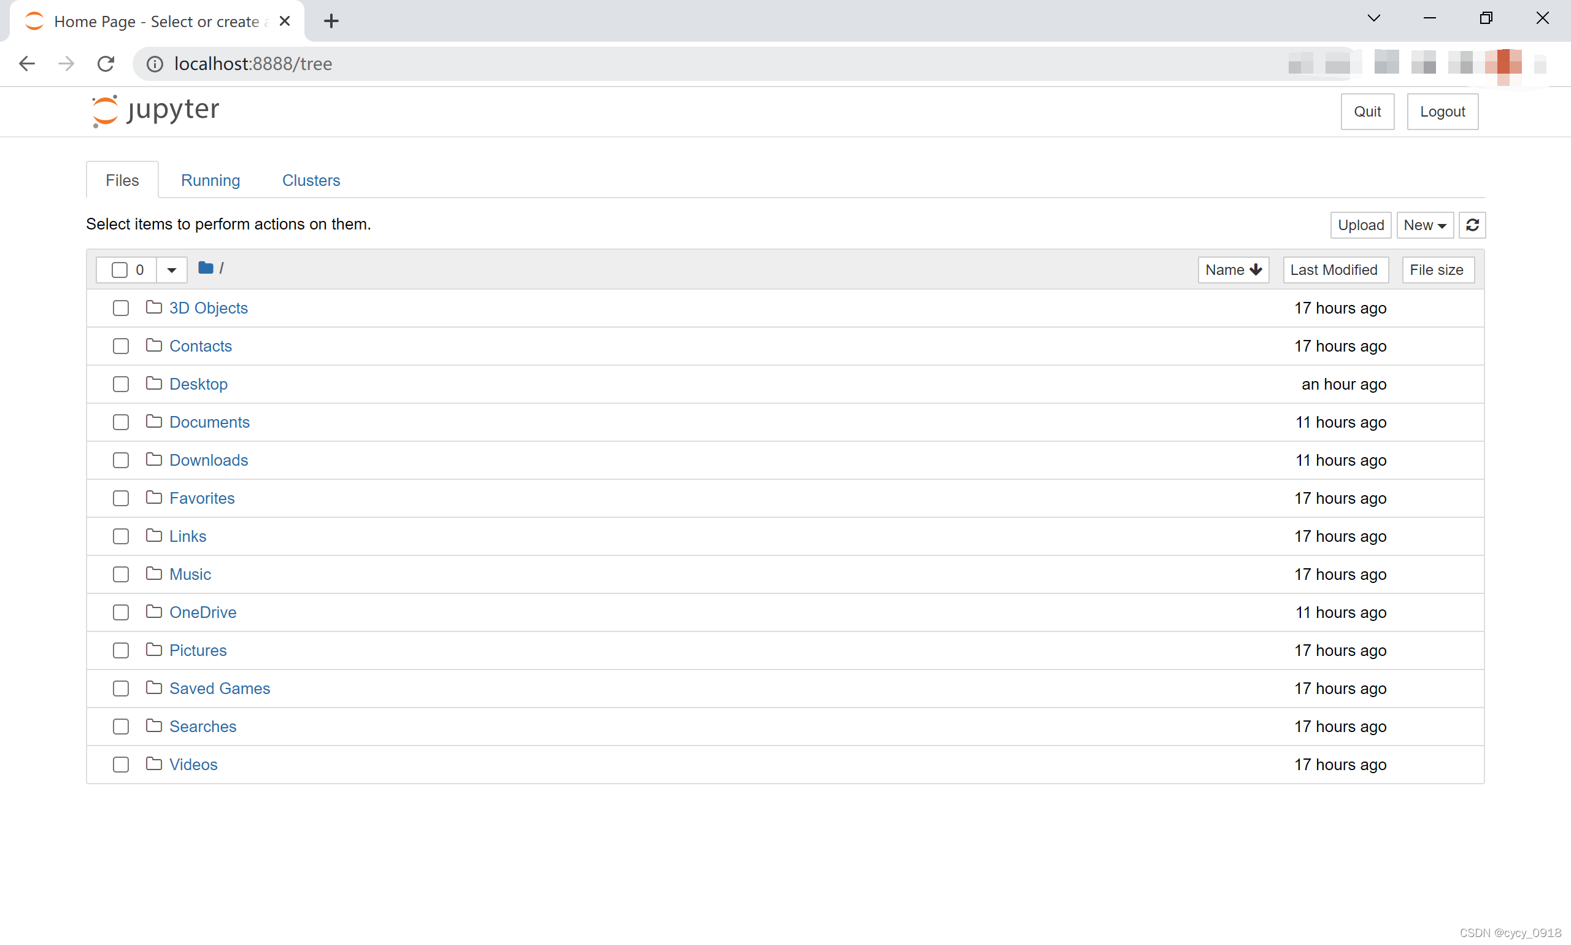The width and height of the screenshot is (1571, 945).
Task: Close the Home Page browser tab
Action: [285, 21]
